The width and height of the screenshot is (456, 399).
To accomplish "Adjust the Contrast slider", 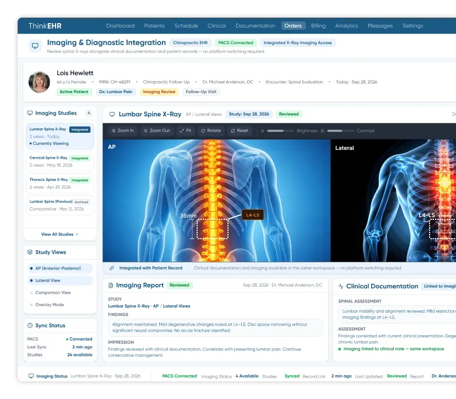I will point(340,131).
